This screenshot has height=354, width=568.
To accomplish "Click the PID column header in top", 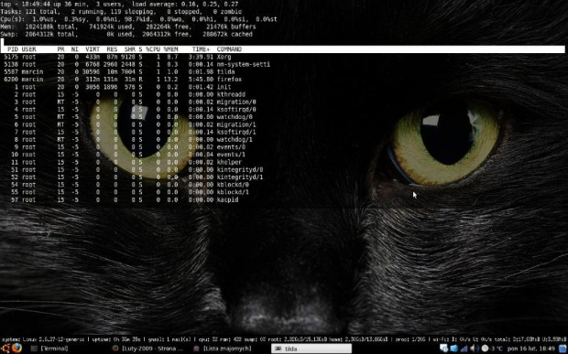I will click(13, 49).
